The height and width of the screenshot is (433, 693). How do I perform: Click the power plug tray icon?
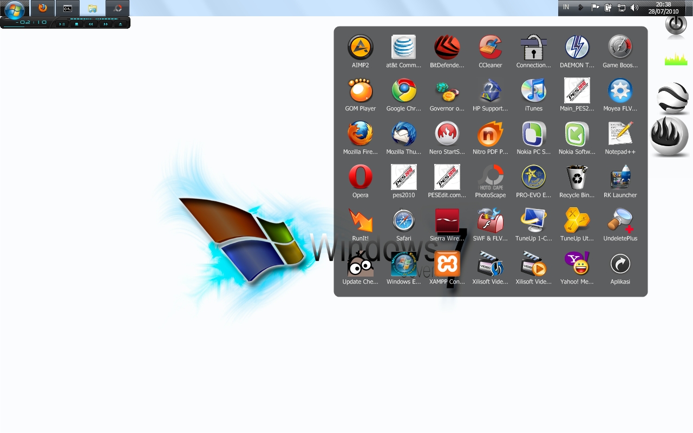[x=608, y=8]
